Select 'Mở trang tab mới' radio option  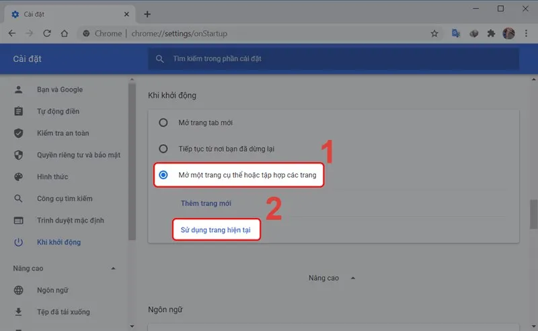click(163, 122)
